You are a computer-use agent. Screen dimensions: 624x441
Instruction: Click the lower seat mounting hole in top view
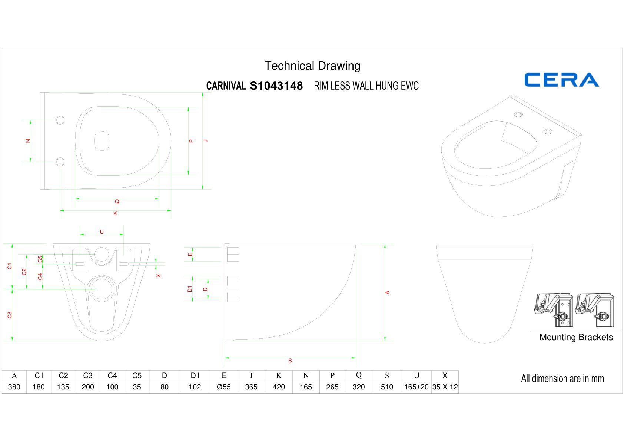pyautogui.click(x=60, y=162)
